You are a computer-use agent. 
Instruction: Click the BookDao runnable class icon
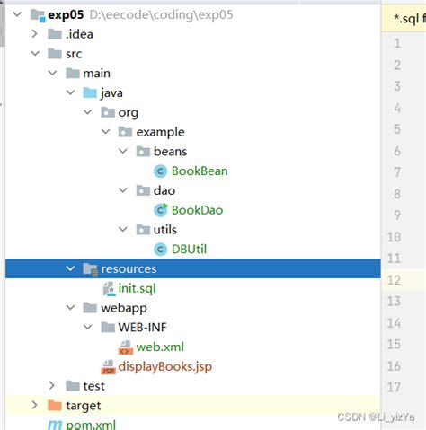[161, 210]
